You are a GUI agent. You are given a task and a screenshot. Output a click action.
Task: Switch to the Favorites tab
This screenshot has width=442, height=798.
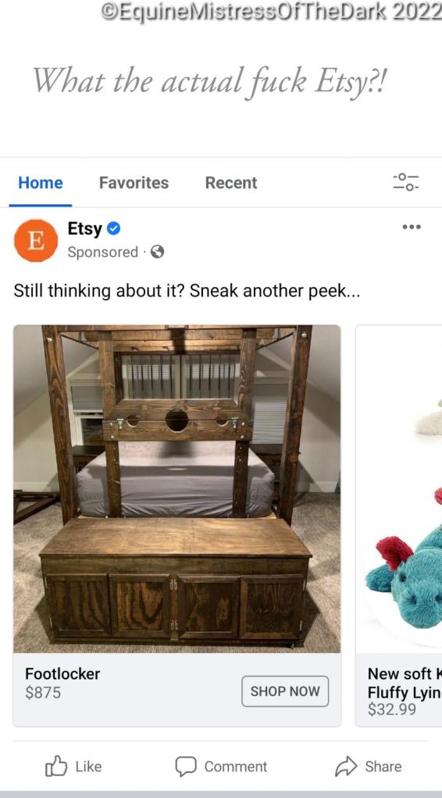pyautogui.click(x=134, y=183)
